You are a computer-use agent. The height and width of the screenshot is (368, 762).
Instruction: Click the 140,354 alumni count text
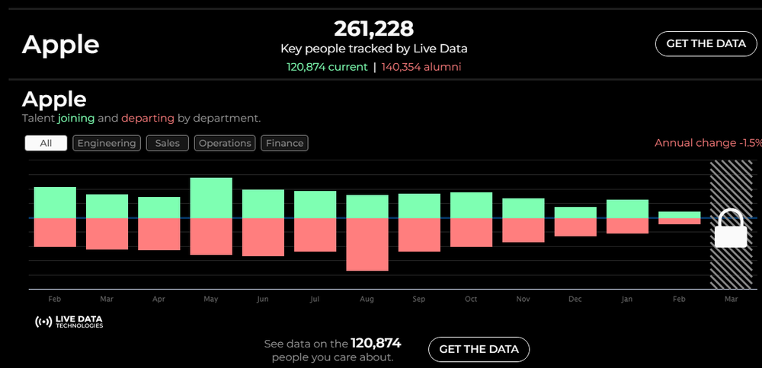coord(421,67)
